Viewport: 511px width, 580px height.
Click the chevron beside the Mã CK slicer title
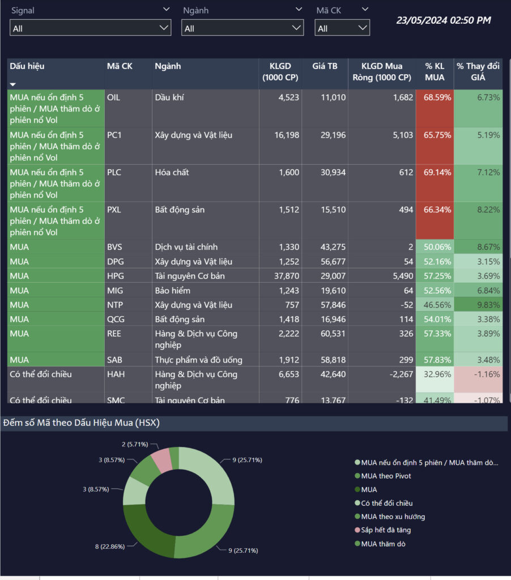pyautogui.click(x=365, y=10)
